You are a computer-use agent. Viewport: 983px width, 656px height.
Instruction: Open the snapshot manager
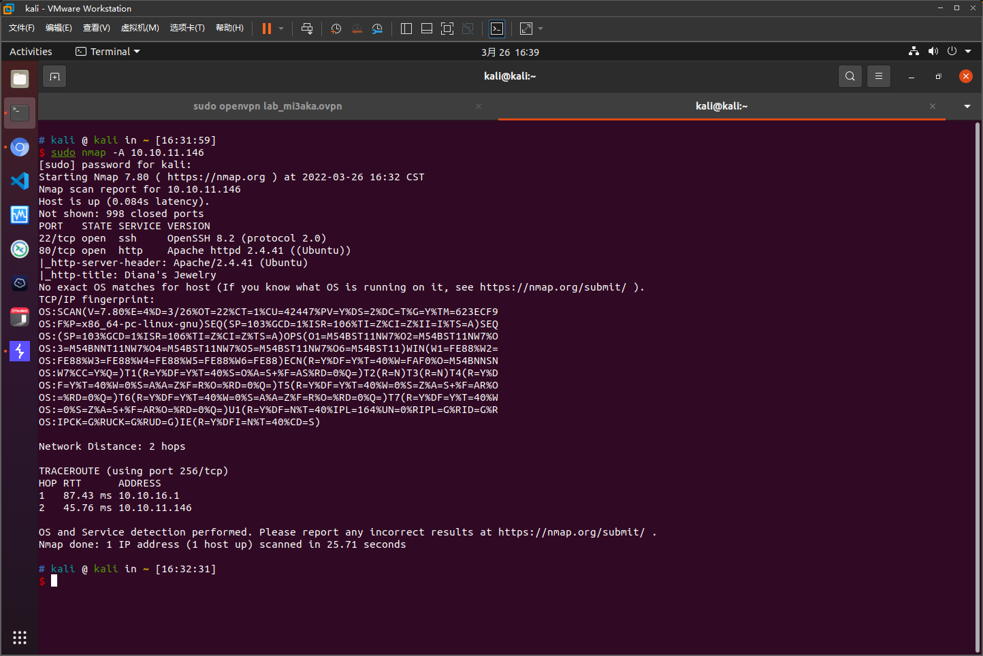pyautogui.click(x=377, y=29)
